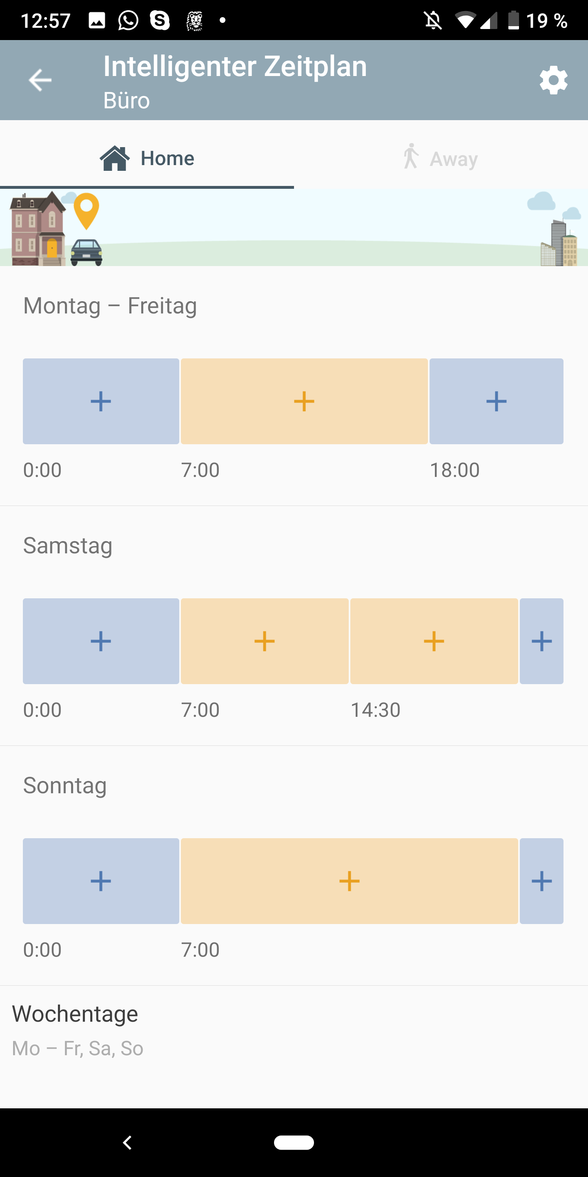Tap the orange location pin icon
Viewport: 588px width, 1177px height.
(x=86, y=210)
